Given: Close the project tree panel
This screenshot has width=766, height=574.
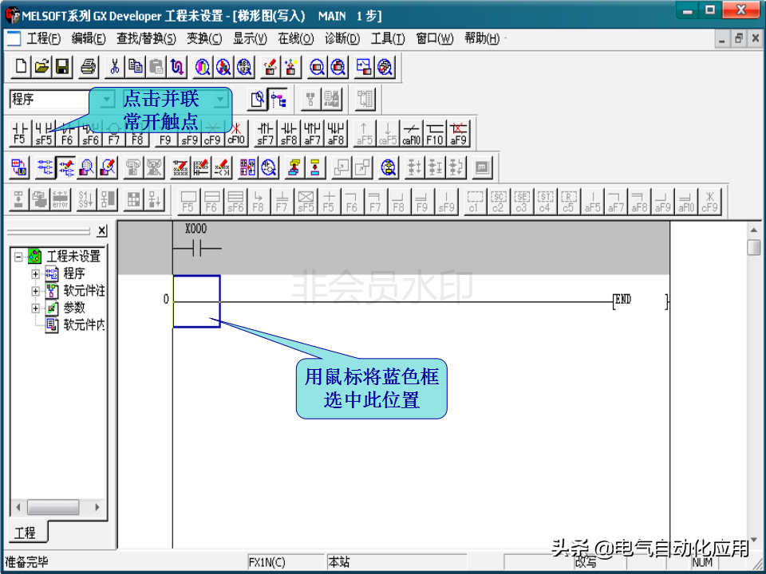Looking at the screenshot, I should coord(101,231).
